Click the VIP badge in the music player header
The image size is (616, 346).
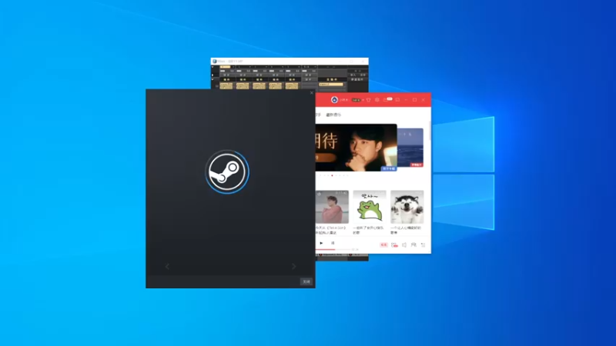coord(356,100)
